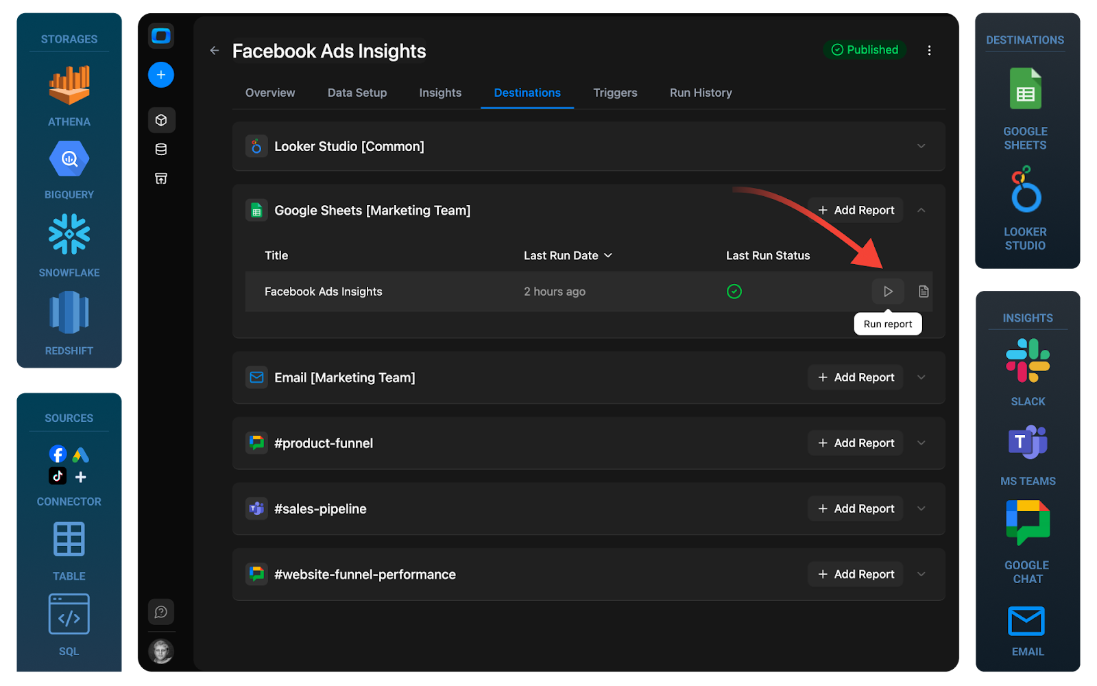Expand the Looker Studio [Common] section
Screen dimensions: 1097x686
[921, 146]
